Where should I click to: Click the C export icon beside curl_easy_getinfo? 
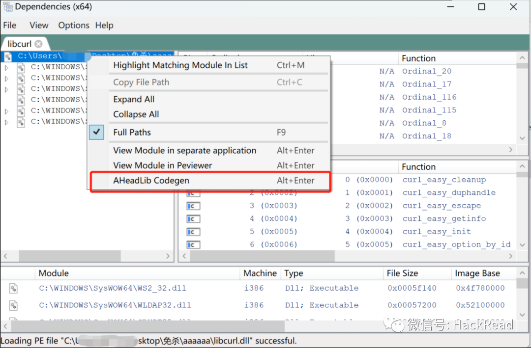pos(193,219)
